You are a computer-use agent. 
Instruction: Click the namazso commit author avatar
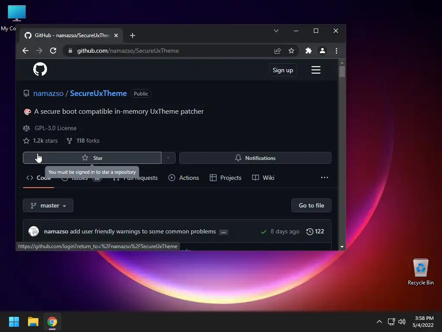pos(34,232)
